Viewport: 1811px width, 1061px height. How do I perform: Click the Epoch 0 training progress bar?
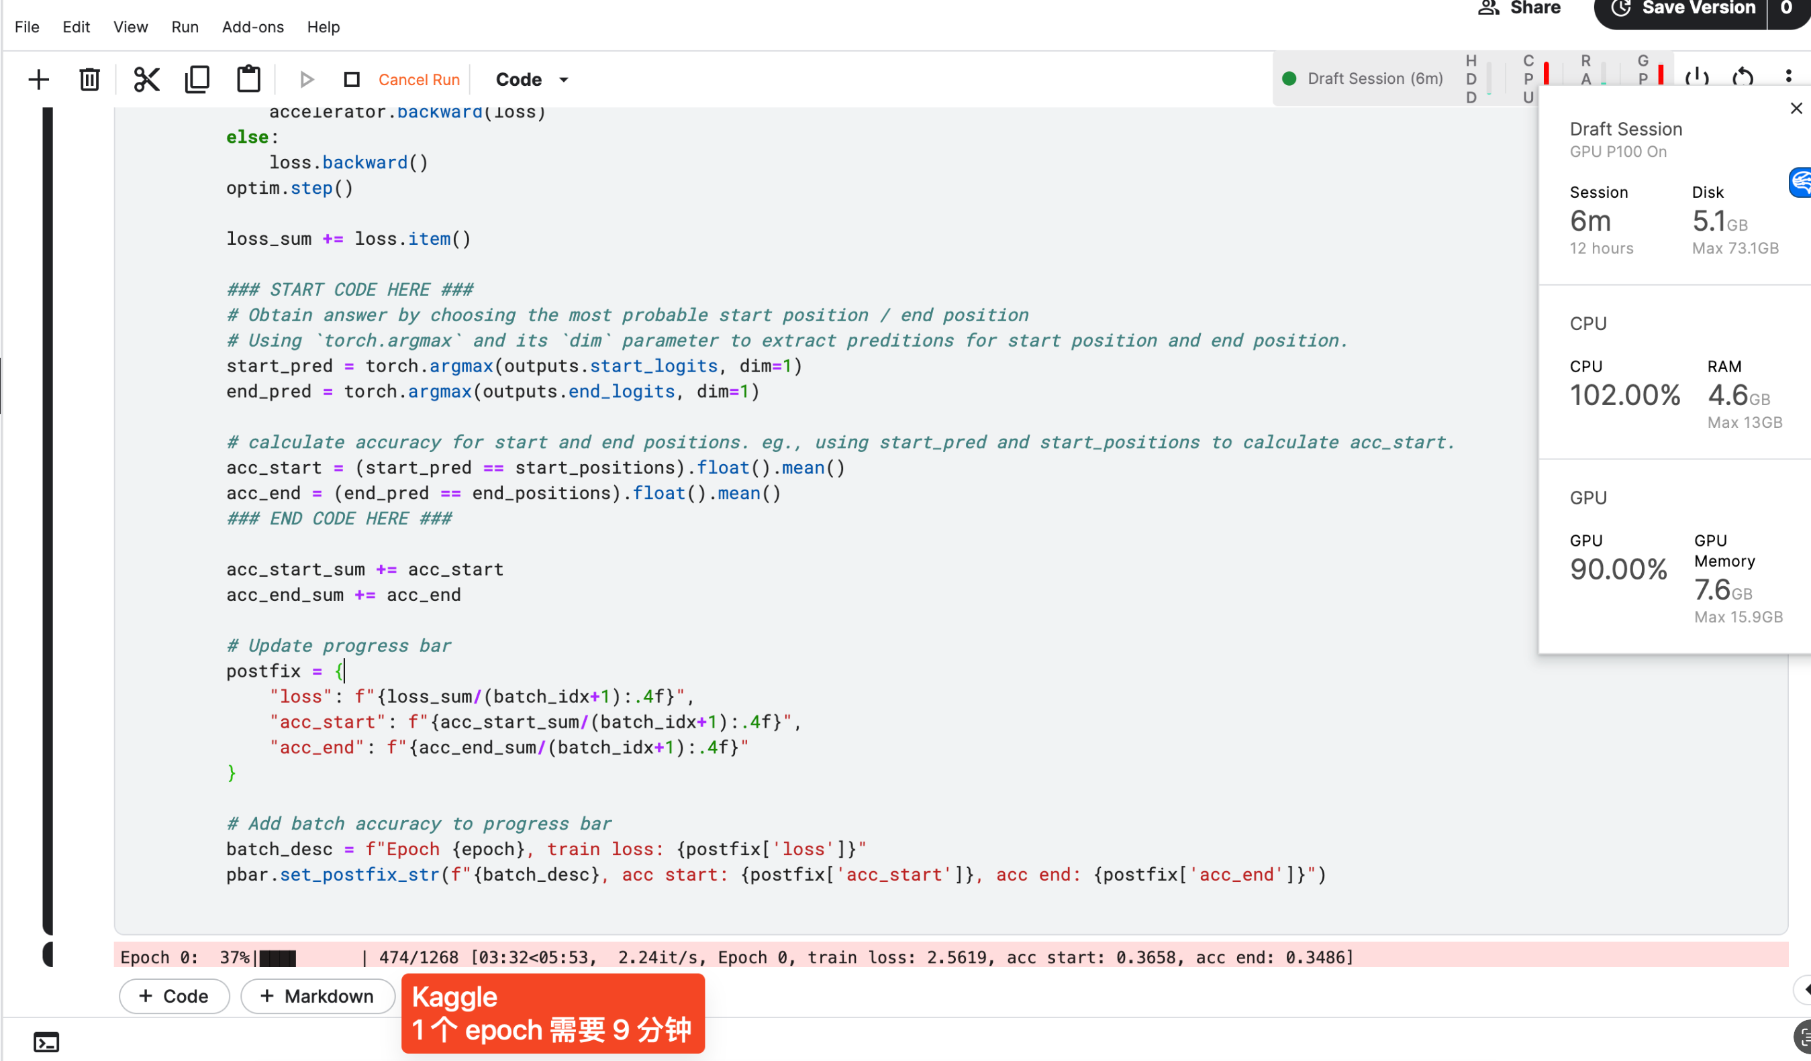pos(719,957)
